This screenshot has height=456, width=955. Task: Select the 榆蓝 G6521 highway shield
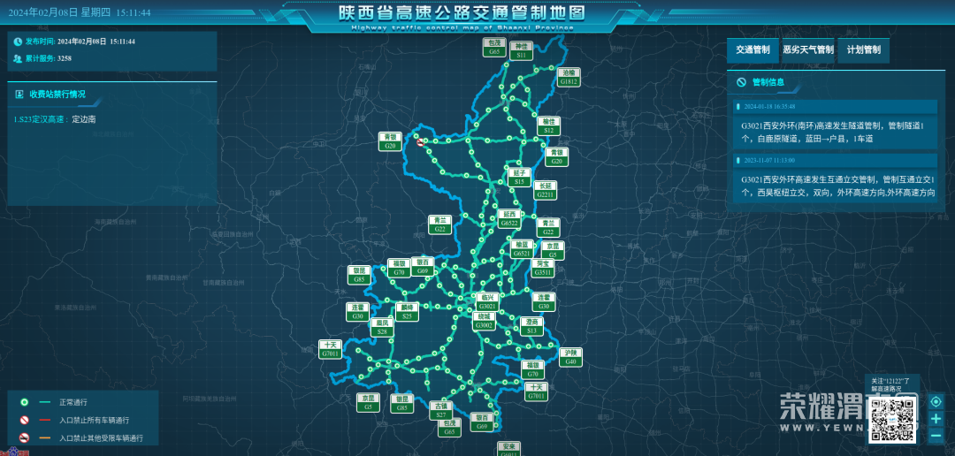click(x=521, y=248)
